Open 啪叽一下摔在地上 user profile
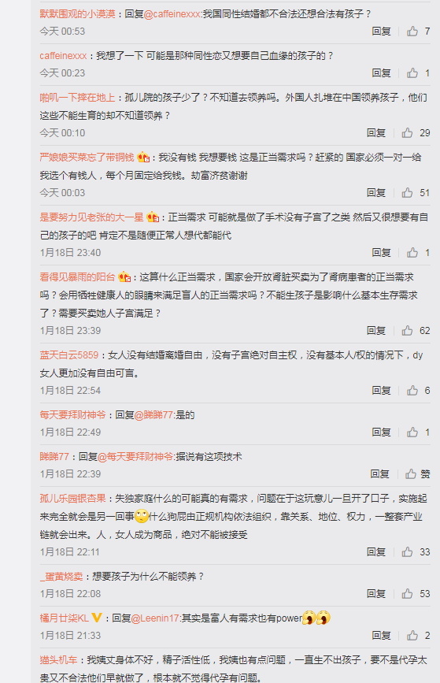Screen dimensions: 440x683 click(x=77, y=97)
